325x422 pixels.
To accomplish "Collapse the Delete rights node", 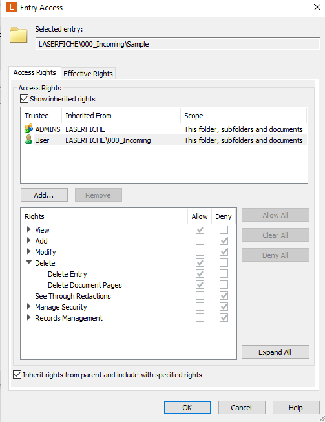I will point(28,262).
